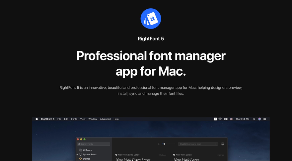Click the font size slider handle
Image resolution: width=292 pixels, height=161 pixels.
[x=164, y=144]
